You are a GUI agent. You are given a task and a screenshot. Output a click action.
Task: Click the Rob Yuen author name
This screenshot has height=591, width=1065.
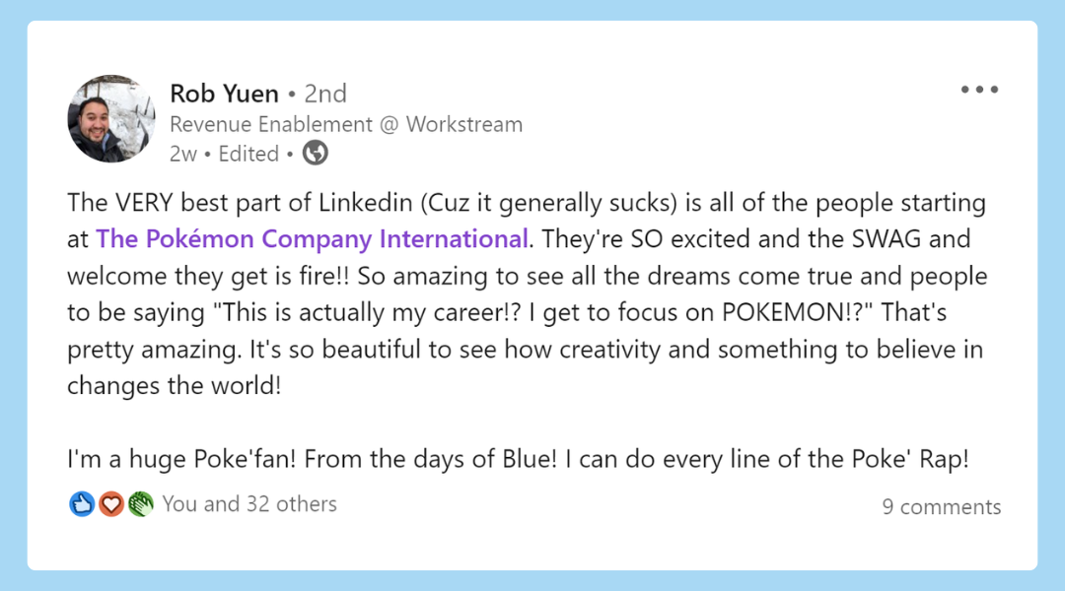(x=224, y=94)
